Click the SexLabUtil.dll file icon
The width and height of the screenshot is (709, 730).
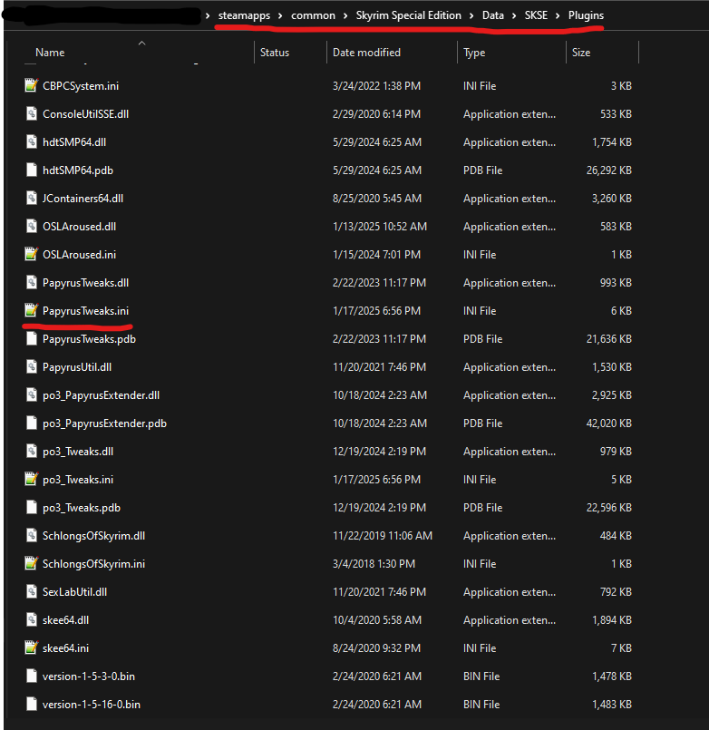[x=31, y=592]
